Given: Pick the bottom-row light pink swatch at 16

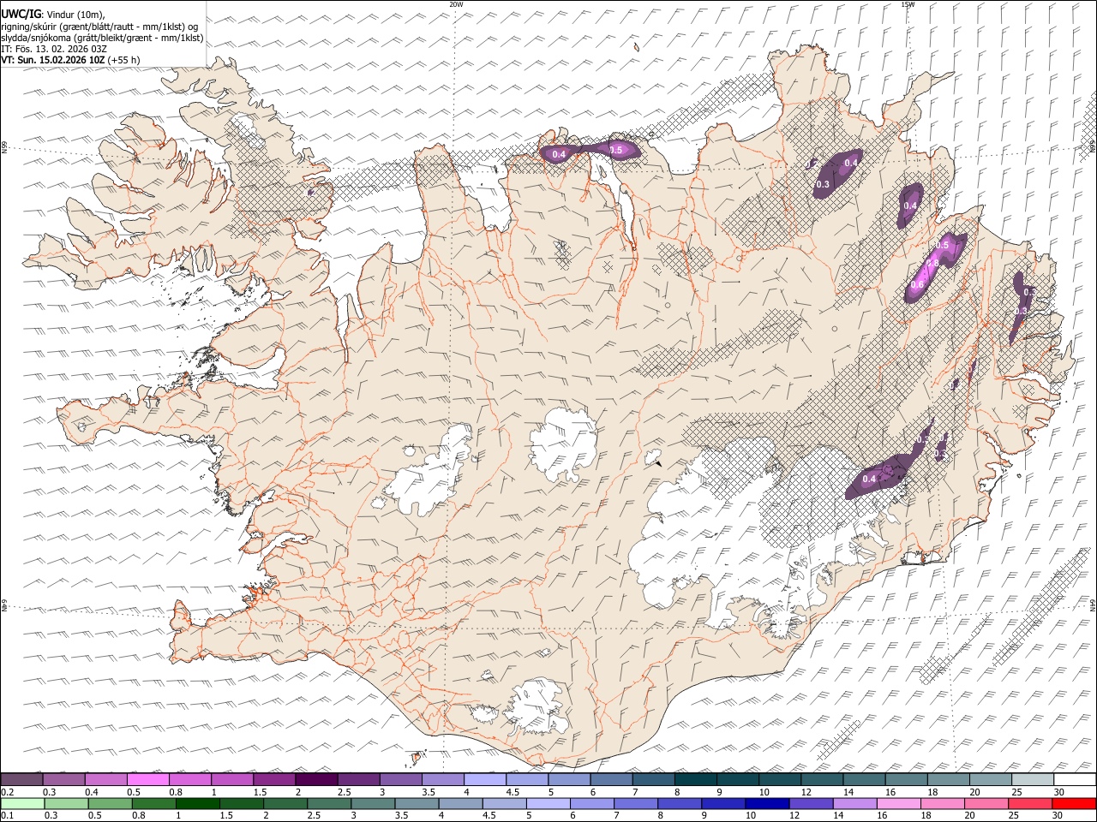Looking at the screenshot, I should coord(899,803).
